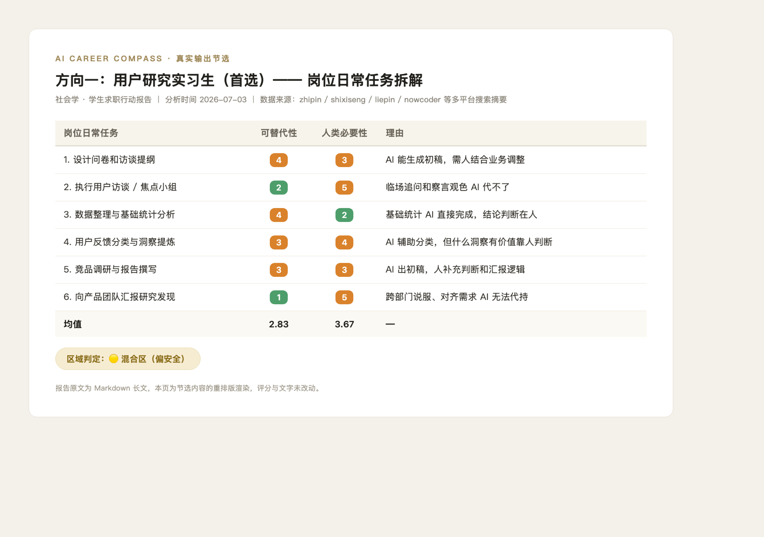Select row '1. 设计问卷和访谈提纲'

pyautogui.click(x=351, y=160)
